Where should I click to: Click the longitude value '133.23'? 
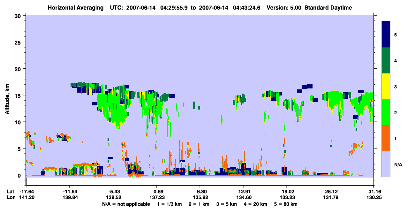[x=287, y=197]
